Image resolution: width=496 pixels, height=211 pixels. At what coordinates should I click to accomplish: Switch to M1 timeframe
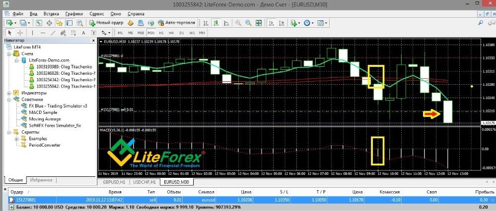pos(120,33)
